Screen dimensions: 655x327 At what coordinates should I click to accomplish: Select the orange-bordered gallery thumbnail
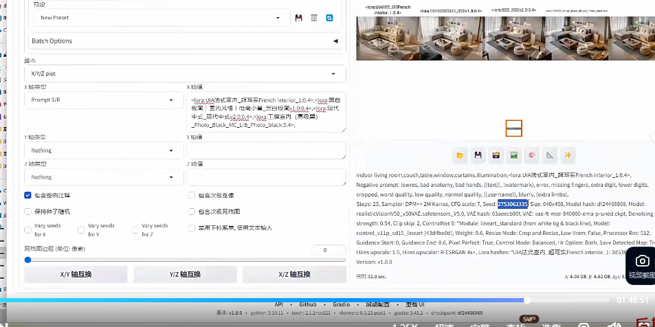[514, 128]
